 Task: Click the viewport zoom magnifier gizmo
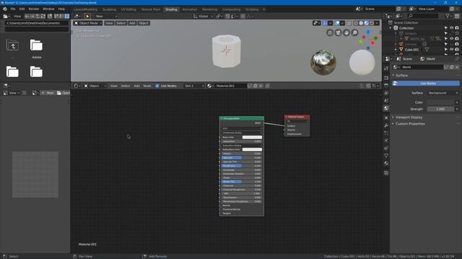tap(354, 32)
